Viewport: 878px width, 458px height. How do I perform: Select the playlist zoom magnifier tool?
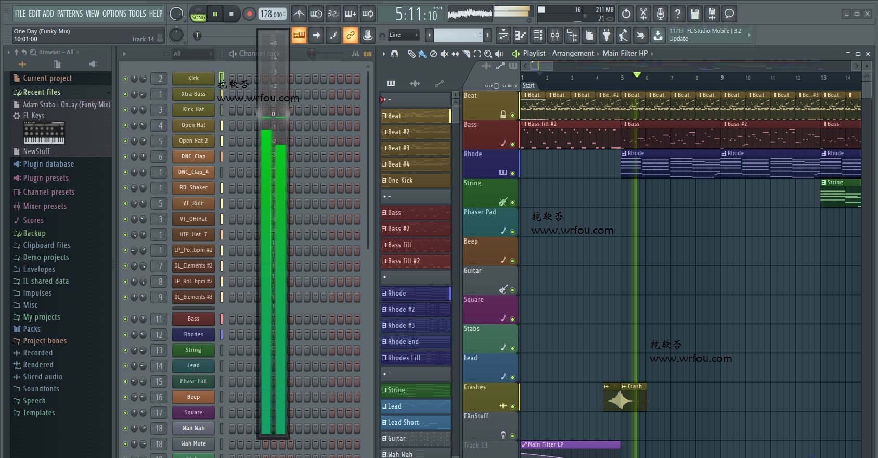click(488, 54)
